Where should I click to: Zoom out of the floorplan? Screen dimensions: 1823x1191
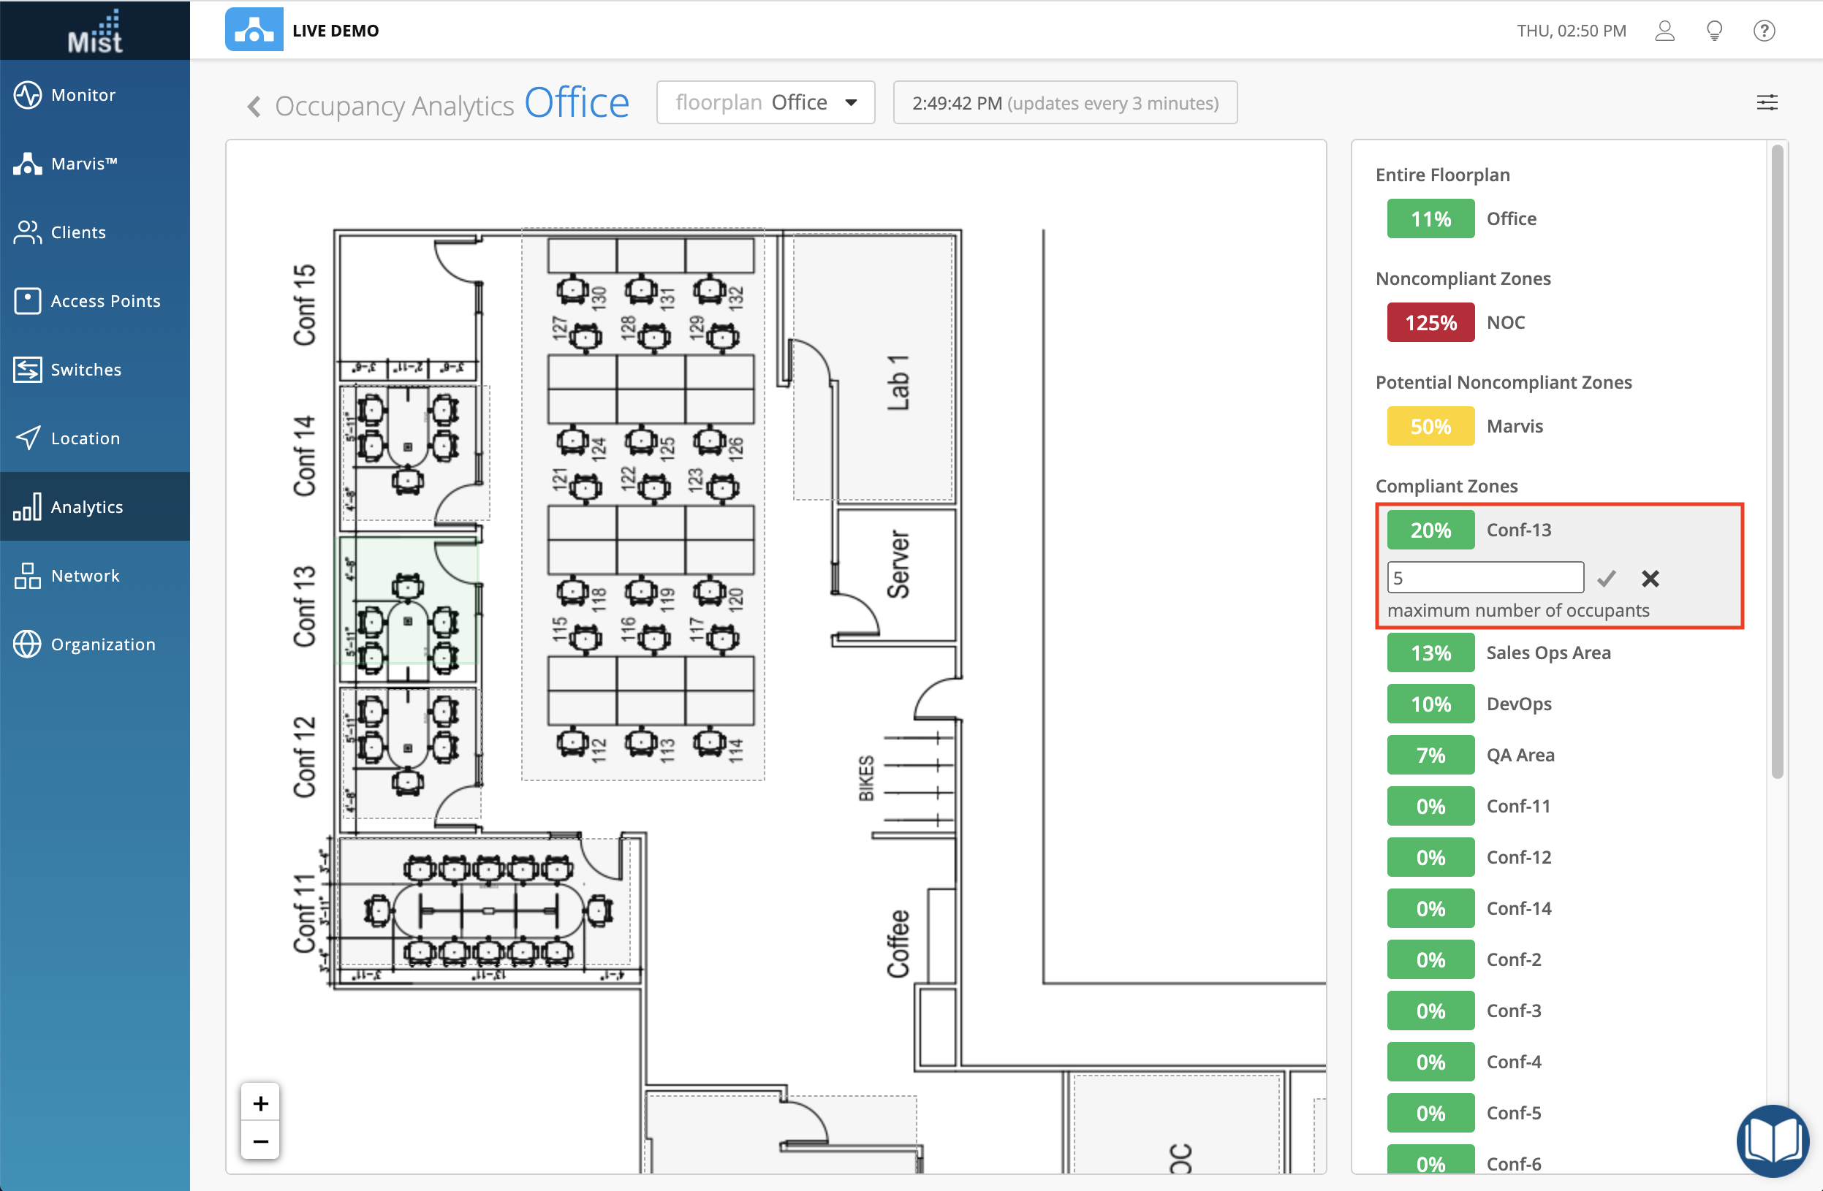click(260, 1141)
